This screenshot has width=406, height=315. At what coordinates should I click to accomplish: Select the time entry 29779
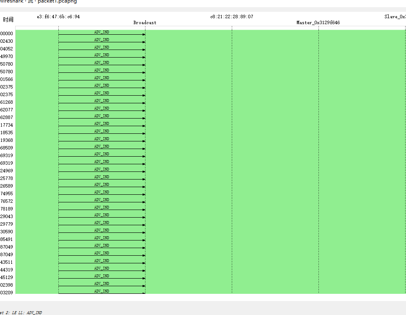(6, 224)
